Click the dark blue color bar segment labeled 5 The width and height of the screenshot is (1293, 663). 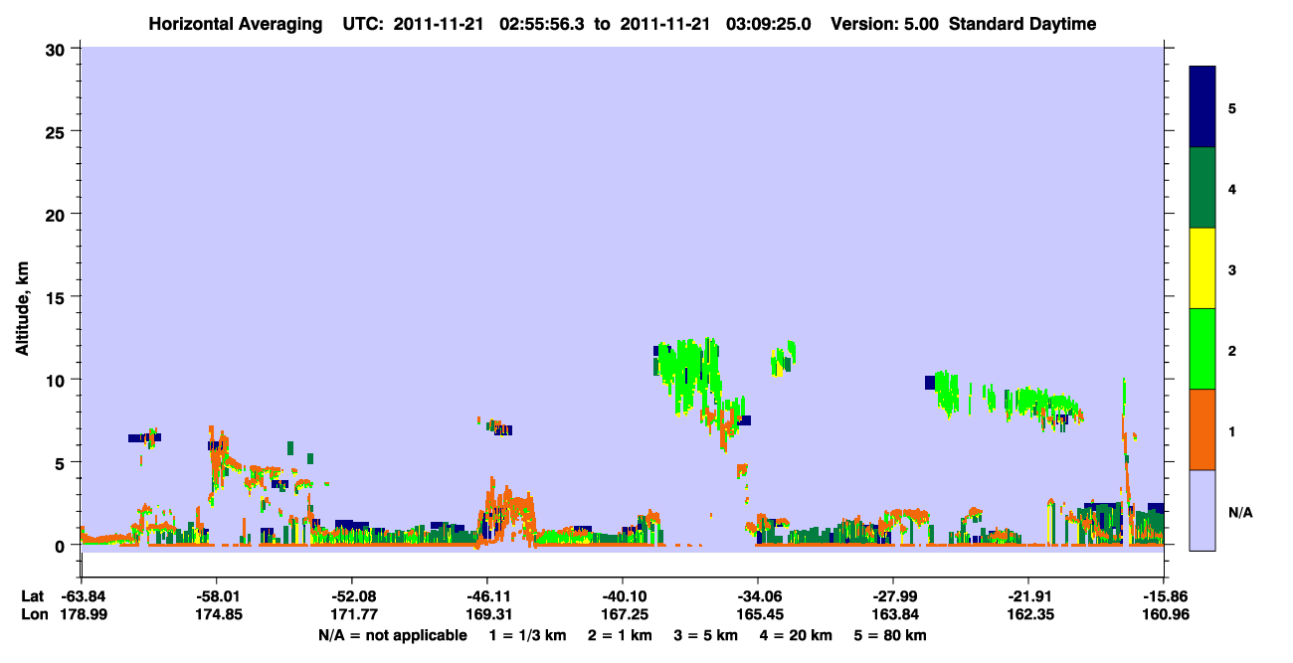coord(1202,107)
